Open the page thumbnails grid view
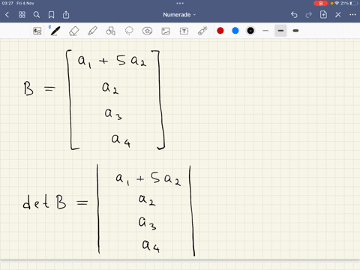 click(x=22, y=15)
